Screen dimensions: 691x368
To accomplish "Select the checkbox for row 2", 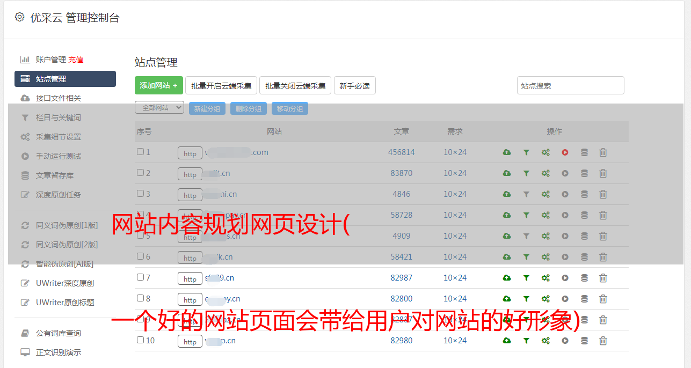I will [x=140, y=173].
